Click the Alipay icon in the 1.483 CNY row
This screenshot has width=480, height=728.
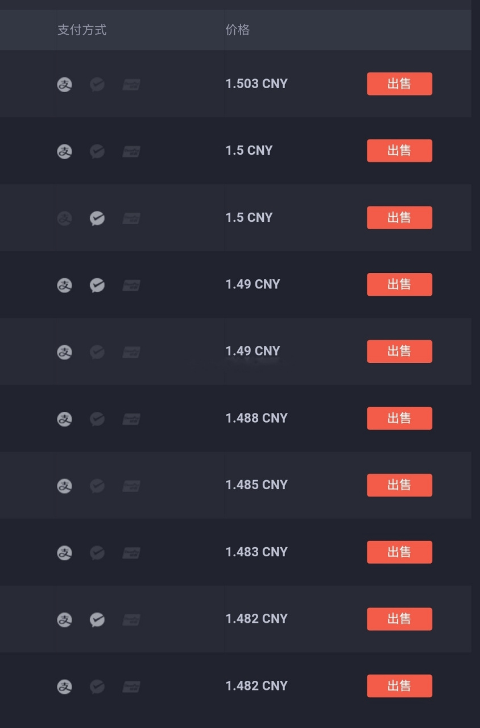[x=65, y=553]
